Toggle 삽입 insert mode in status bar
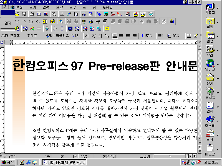 (x=84, y=156)
